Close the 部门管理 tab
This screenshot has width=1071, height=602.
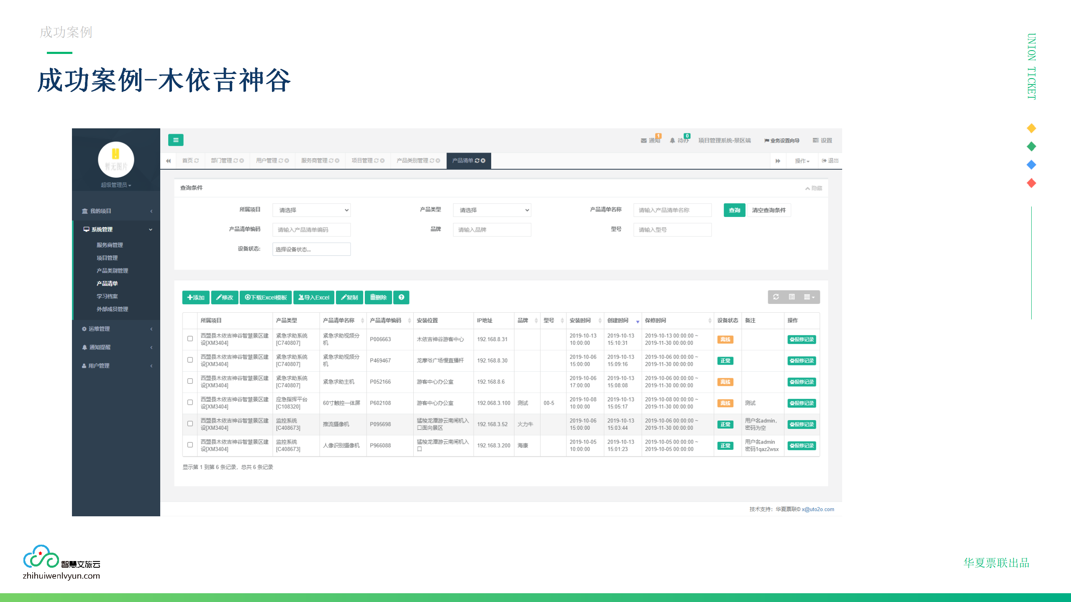[241, 161]
